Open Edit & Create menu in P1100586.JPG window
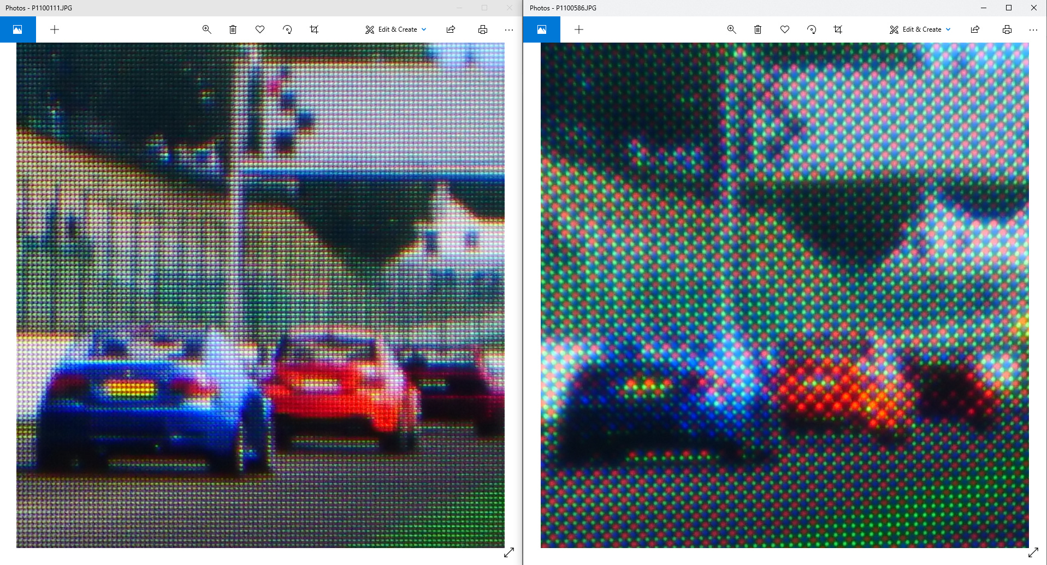Viewport: 1047px width, 565px height. (x=920, y=29)
